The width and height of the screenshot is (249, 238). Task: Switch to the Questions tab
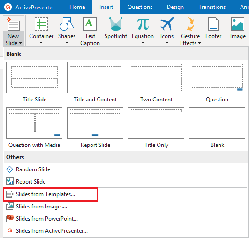click(140, 7)
